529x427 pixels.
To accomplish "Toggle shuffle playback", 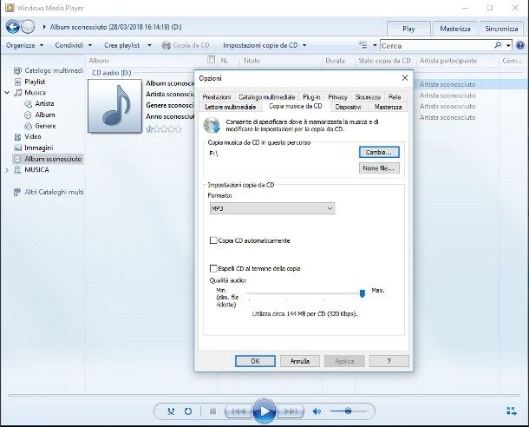I will 172,411.
